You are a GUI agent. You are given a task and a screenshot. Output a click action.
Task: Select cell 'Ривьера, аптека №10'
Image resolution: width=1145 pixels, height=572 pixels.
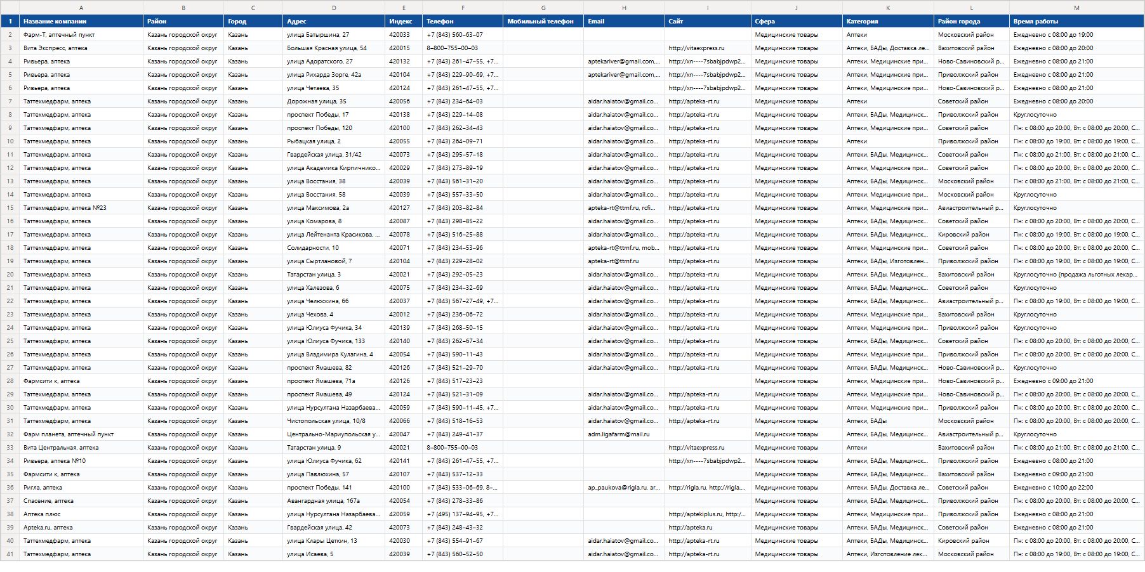coord(81,461)
